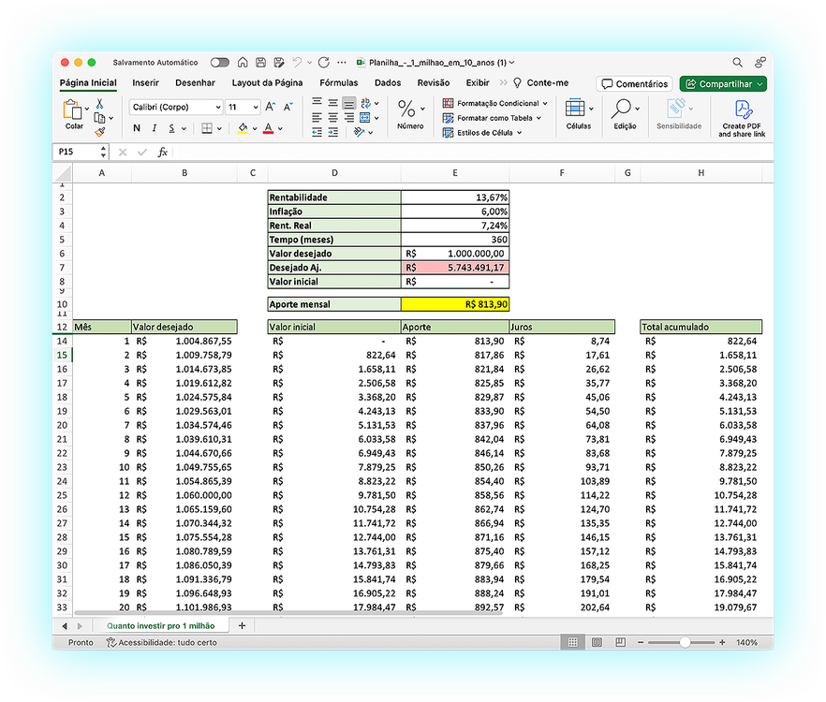Screen dimensions: 826x702
Task: Select the yellow Aporte mensal value cell
Action: tap(454, 304)
